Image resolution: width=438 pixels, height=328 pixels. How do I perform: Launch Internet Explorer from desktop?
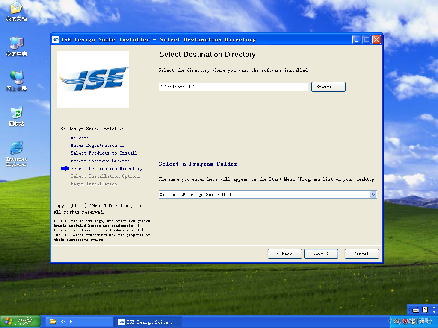(x=16, y=154)
